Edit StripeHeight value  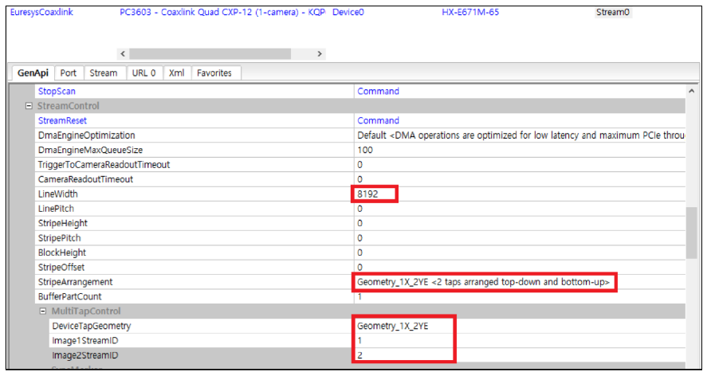click(520, 223)
